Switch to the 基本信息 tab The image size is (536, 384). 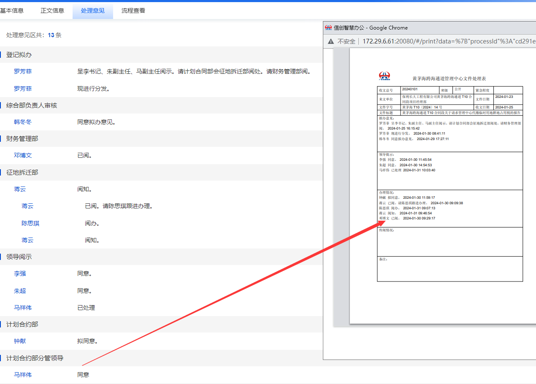click(11, 11)
